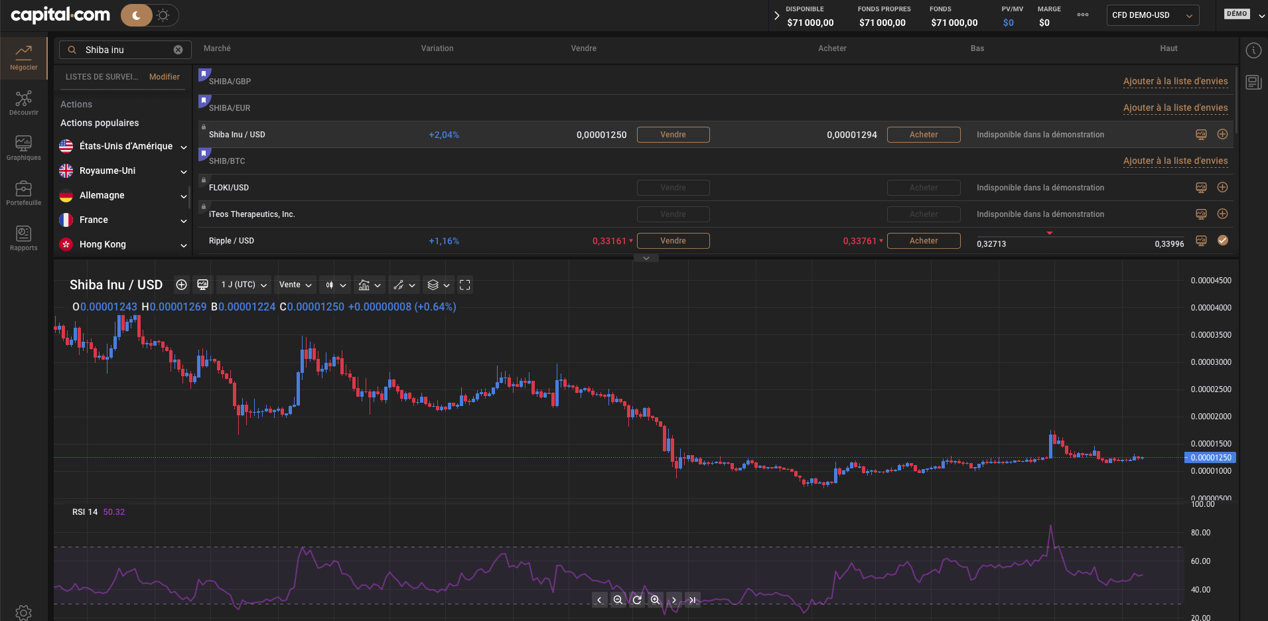This screenshot has width=1268, height=621.
Task: Expand the top account metrics arrow
Action: click(776, 15)
